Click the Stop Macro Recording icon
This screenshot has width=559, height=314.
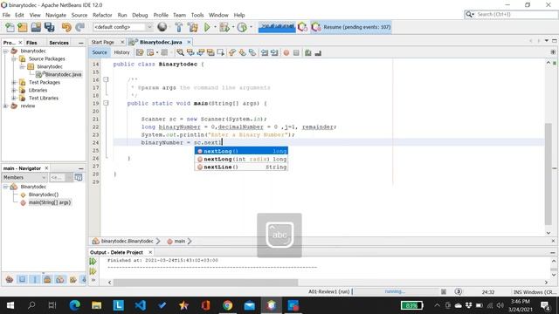pyautogui.click(x=296, y=52)
